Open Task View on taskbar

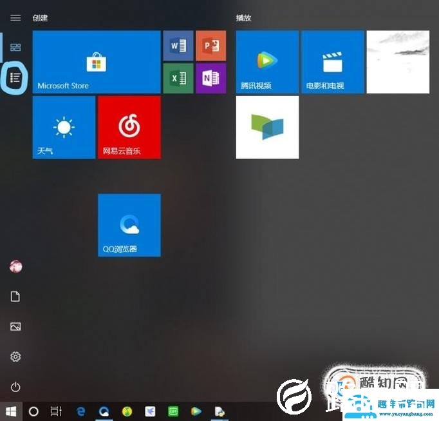[x=56, y=411]
